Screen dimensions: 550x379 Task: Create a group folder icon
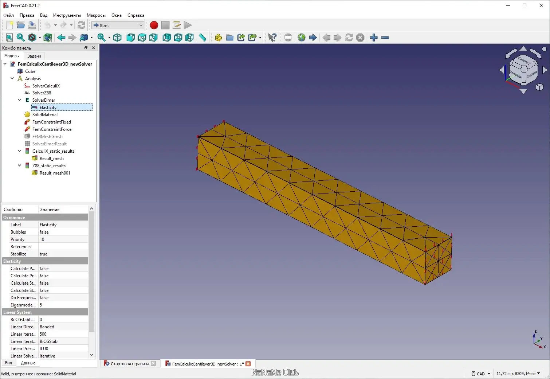(x=229, y=38)
